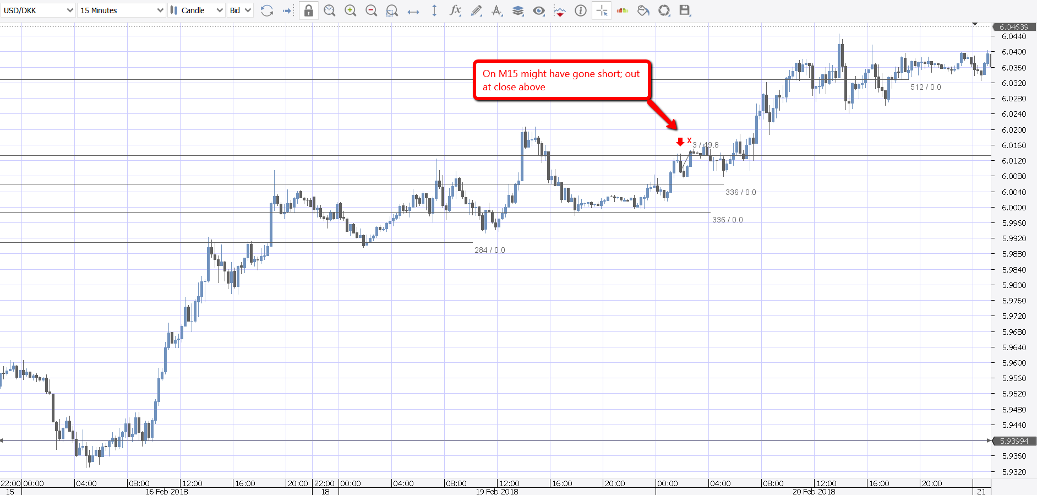
Task: Click the 5.9320 price axis label
Action: point(1014,472)
